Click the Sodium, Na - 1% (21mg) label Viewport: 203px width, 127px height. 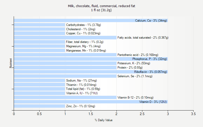(81, 81)
